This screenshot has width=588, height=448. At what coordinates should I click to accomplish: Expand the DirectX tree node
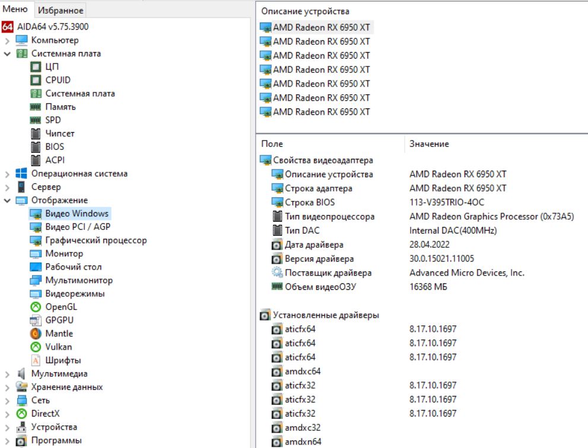[x=7, y=414]
